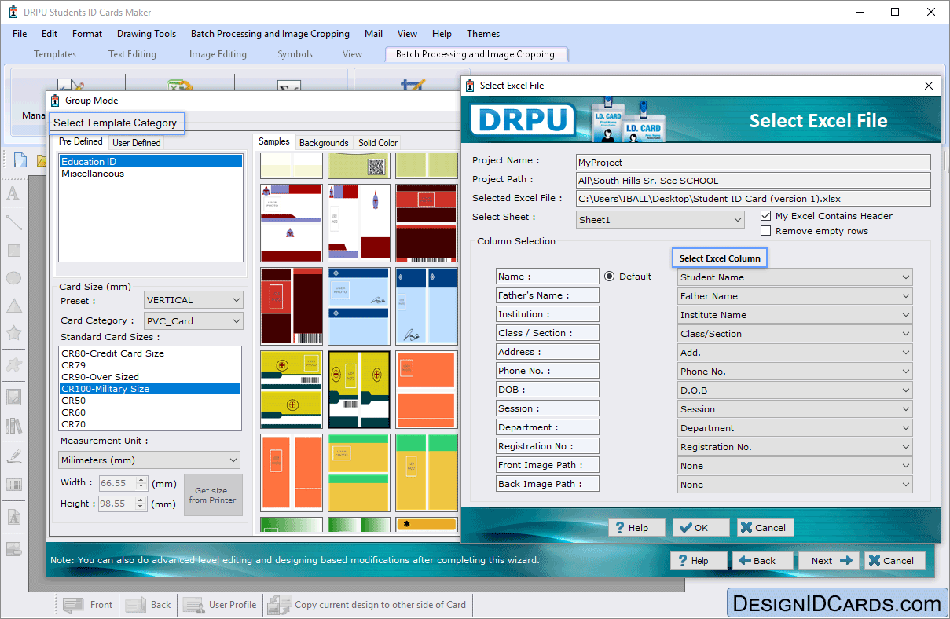This screenshot has height=619, width=950.
Task: Open the Drawing Tools menu
Action: 146,34
